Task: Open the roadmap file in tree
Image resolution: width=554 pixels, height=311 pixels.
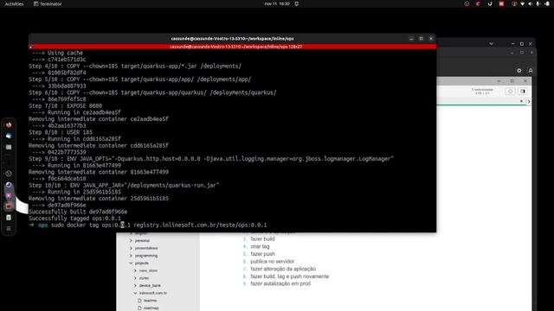Action: point(148,308)
